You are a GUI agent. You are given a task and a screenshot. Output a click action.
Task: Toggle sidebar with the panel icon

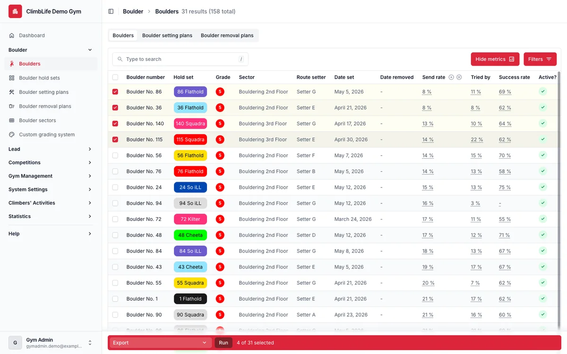tap(111, 11)
